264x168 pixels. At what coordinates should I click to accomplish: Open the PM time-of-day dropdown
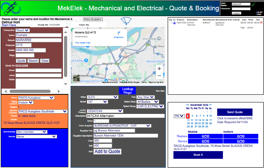click(179, 116)
